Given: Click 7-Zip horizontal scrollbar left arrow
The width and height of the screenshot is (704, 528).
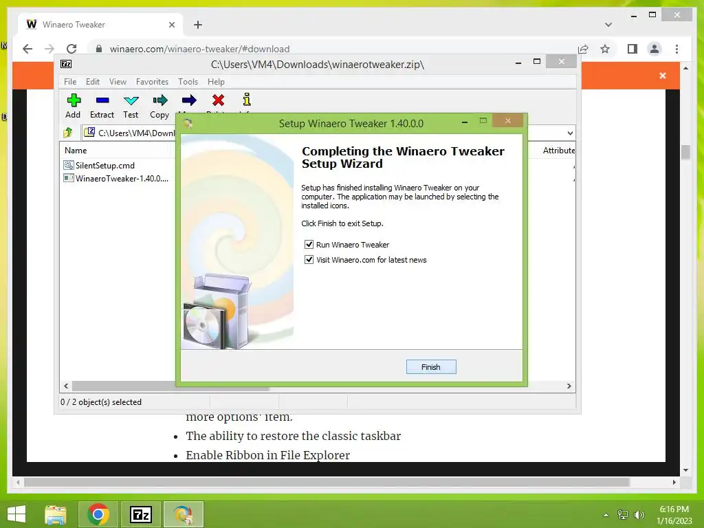Looking at the screenshot, I should click(66, 386).
